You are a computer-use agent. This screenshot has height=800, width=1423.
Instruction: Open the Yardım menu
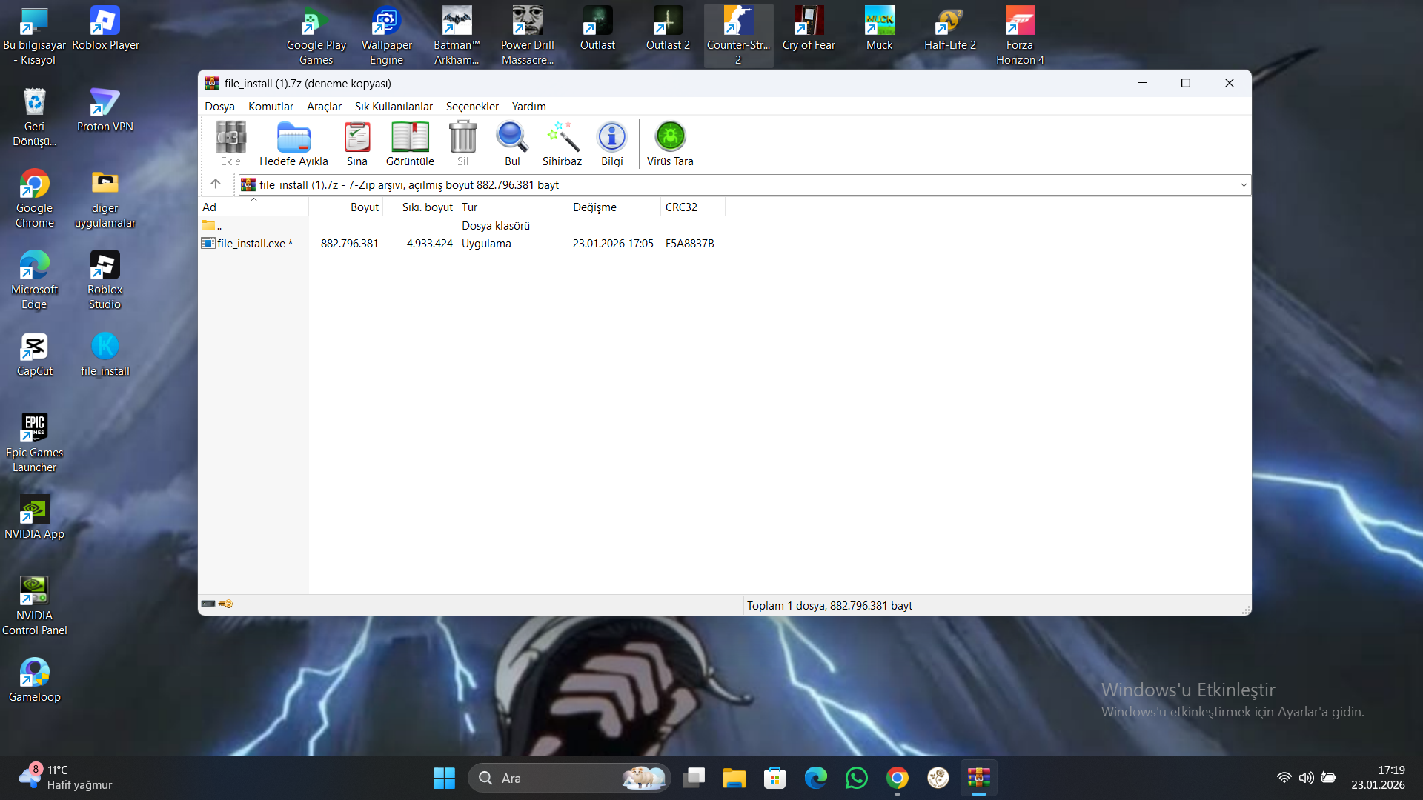tap(528, 107)
